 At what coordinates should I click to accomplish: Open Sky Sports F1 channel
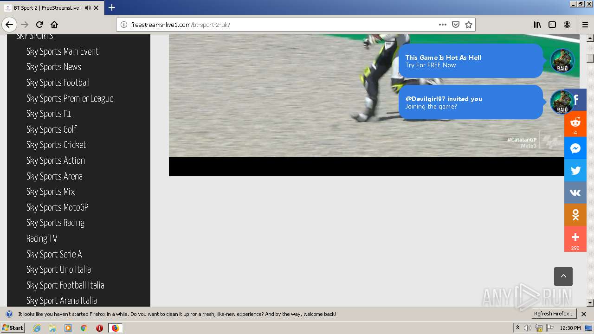pos(49,114)
